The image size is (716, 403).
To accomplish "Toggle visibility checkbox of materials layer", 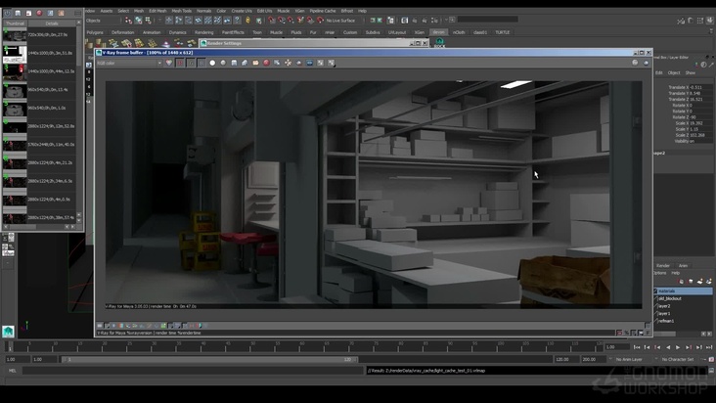I will coord(655,291).
